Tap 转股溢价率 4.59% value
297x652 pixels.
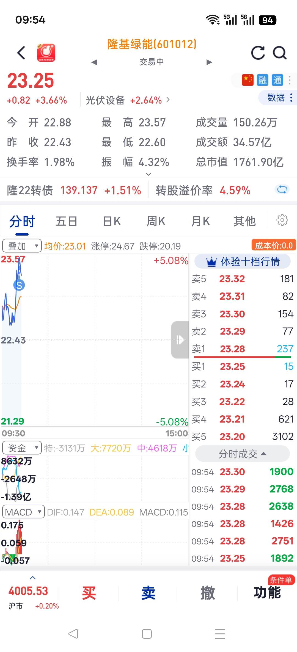235,190
